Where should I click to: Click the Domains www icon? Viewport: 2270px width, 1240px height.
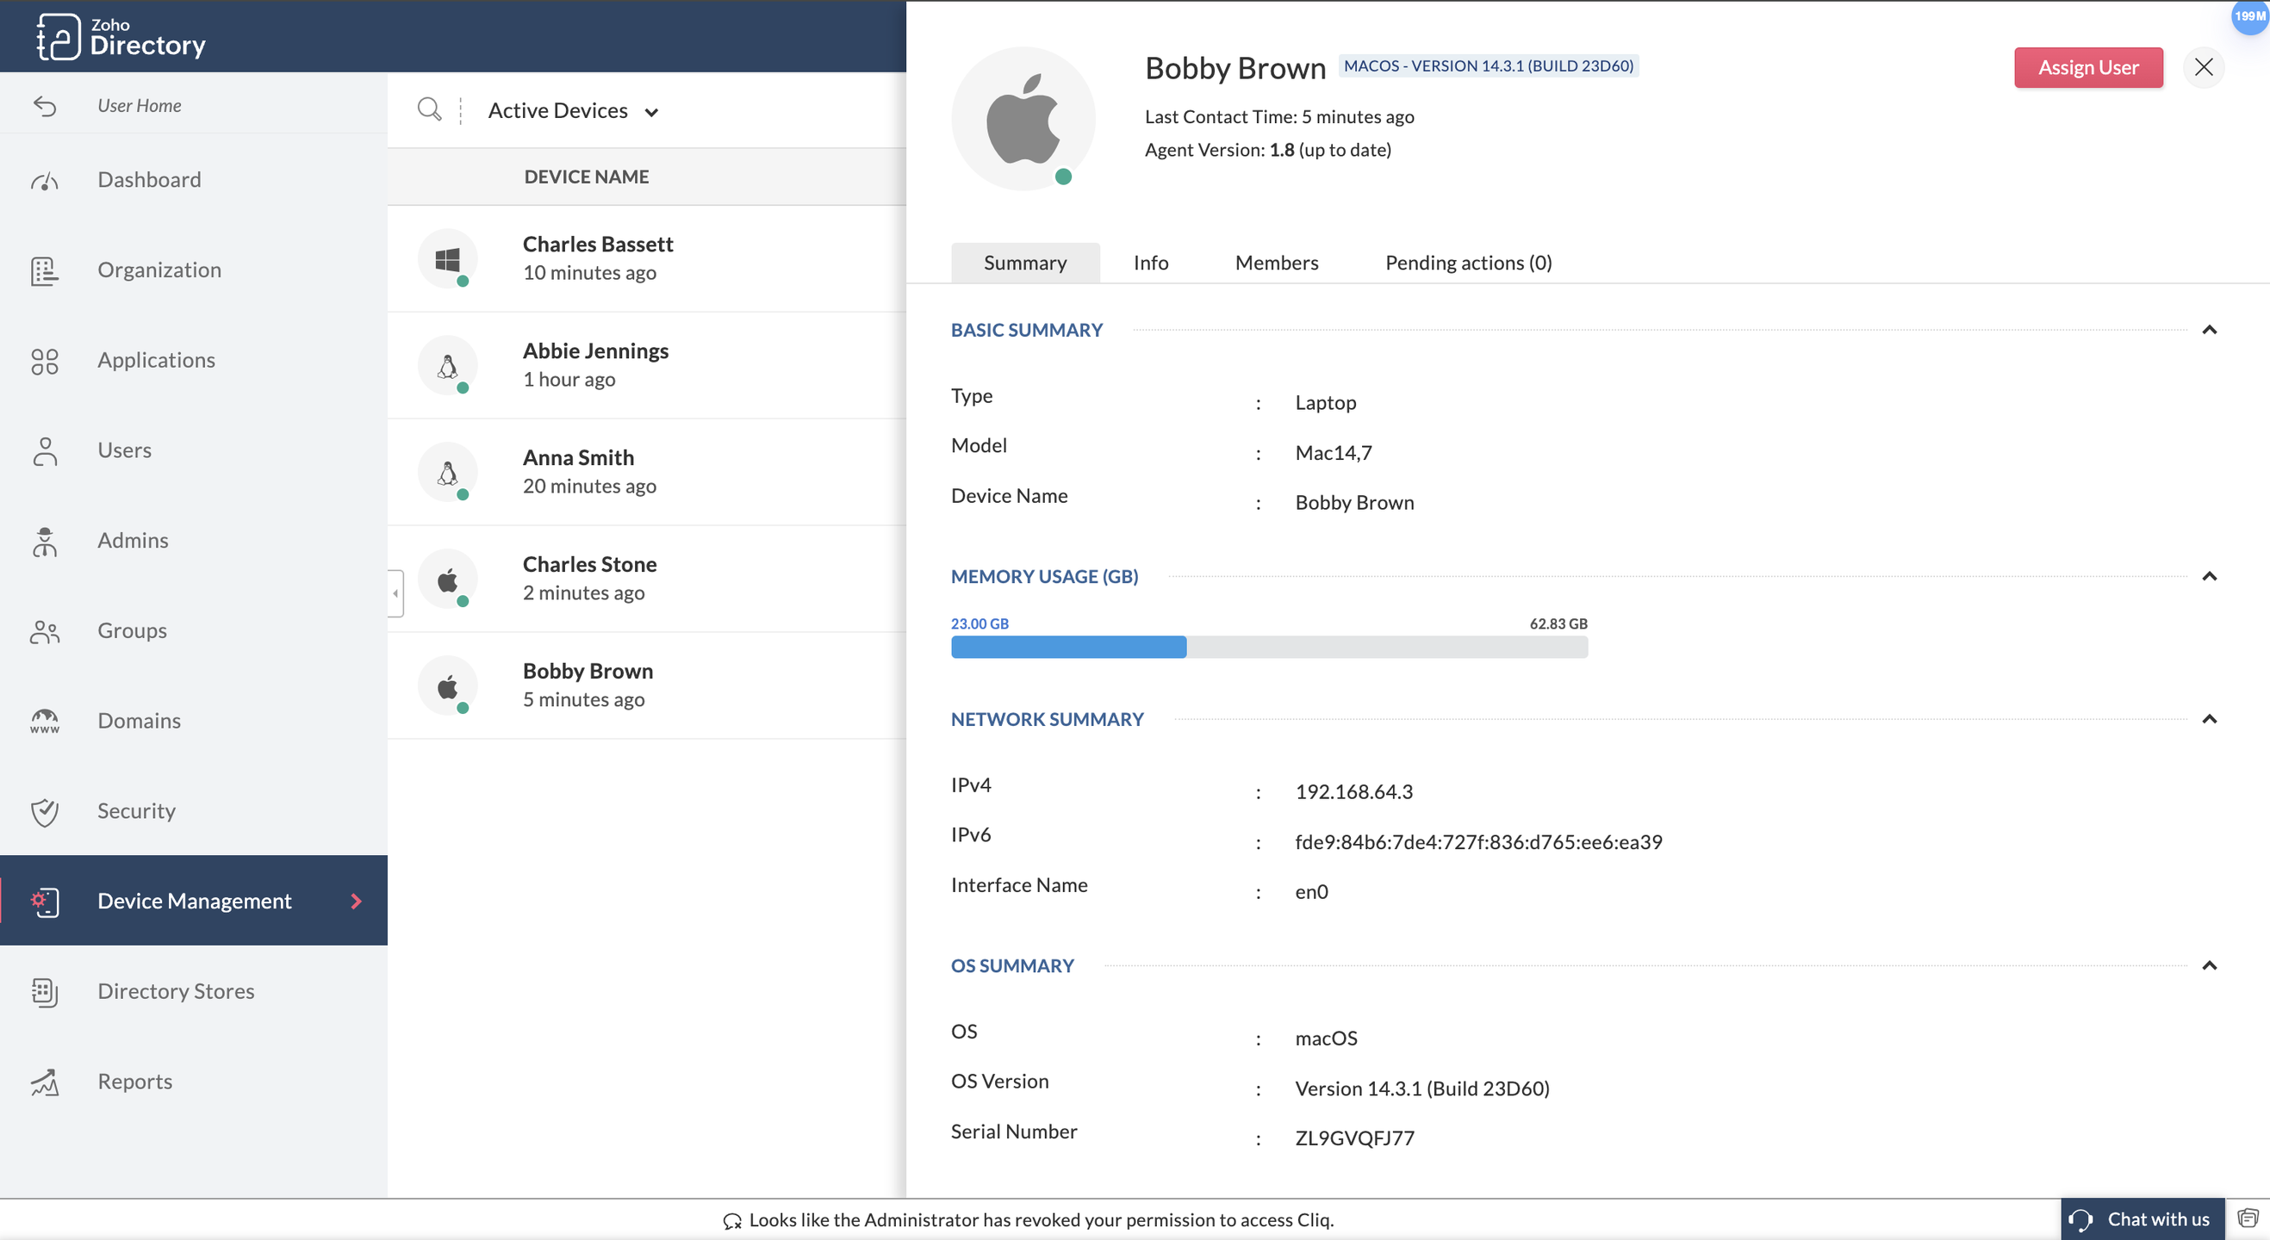pyautogui.click(x=44, y=722)
